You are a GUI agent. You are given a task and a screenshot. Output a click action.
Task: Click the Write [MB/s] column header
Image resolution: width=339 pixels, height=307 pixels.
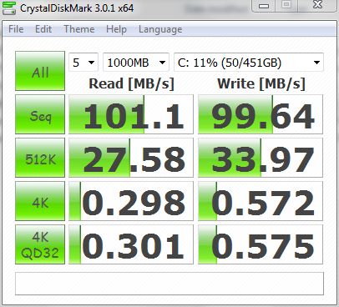(261, 83)
